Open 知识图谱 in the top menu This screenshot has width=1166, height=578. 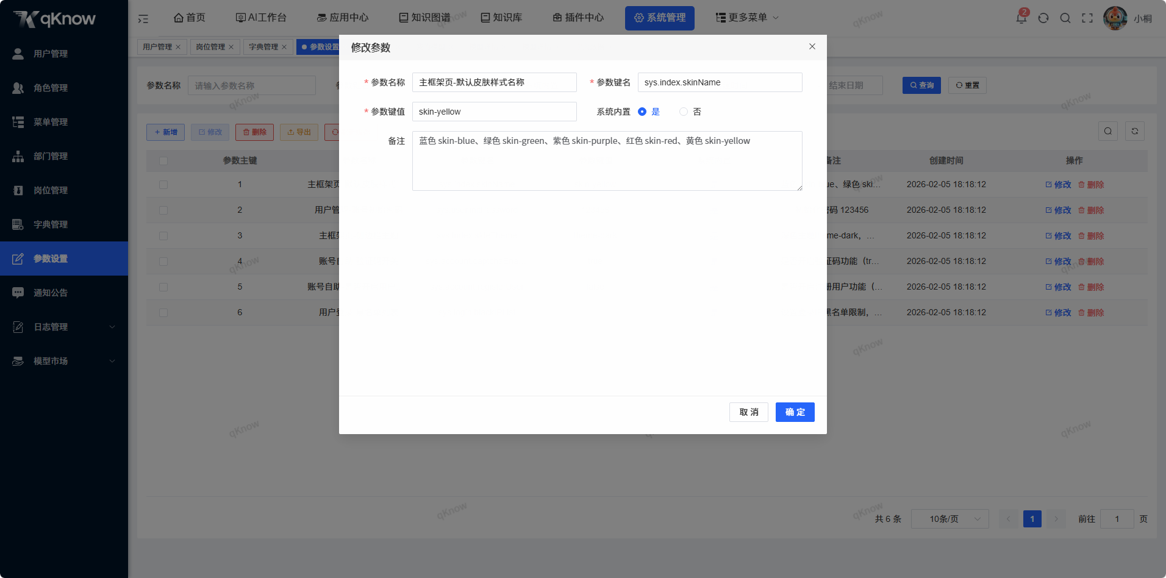424,18
